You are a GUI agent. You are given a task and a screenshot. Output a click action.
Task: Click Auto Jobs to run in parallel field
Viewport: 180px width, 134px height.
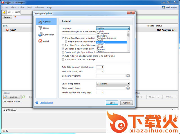(x=100, y=67)
